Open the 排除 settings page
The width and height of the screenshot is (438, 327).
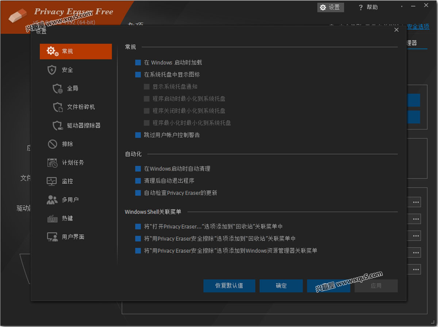pyautogui.click(x=76, y=144)
